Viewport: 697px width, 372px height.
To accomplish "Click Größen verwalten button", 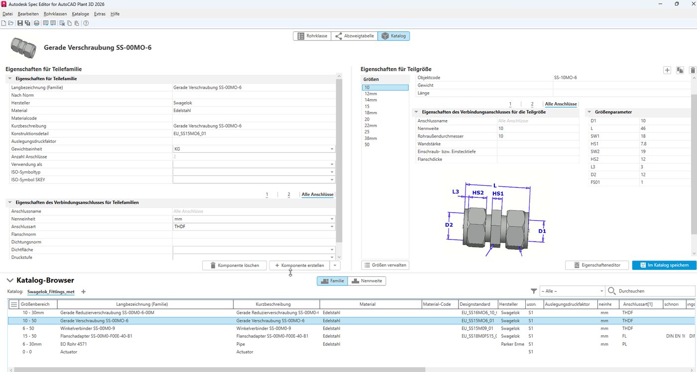I will [x=385, y=265].
